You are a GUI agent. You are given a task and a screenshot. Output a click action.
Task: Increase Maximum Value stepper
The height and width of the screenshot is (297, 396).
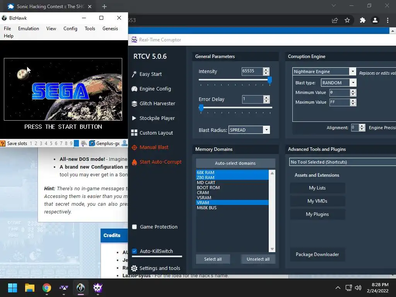pyautogui.click(x=353, y=101)
